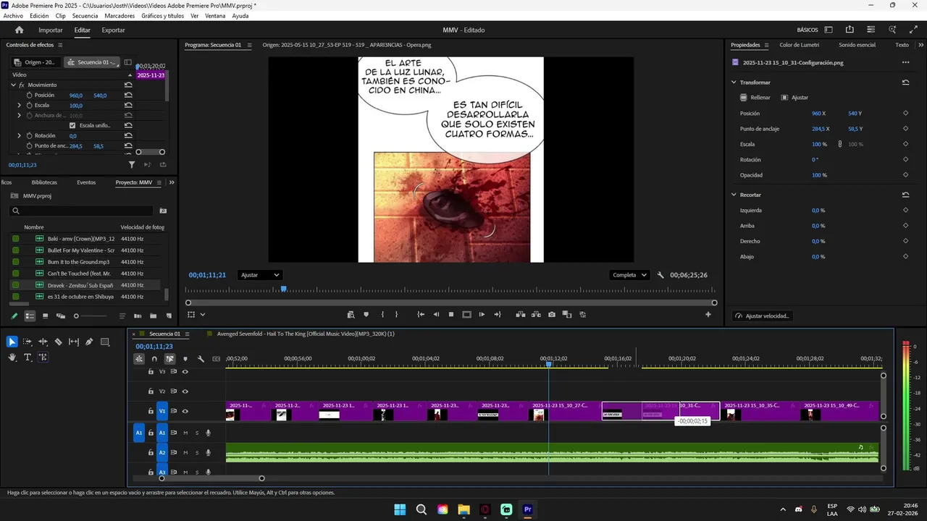Mute audio track A1
The width and height of the screenshot is (927, 521).
[185, 433]
